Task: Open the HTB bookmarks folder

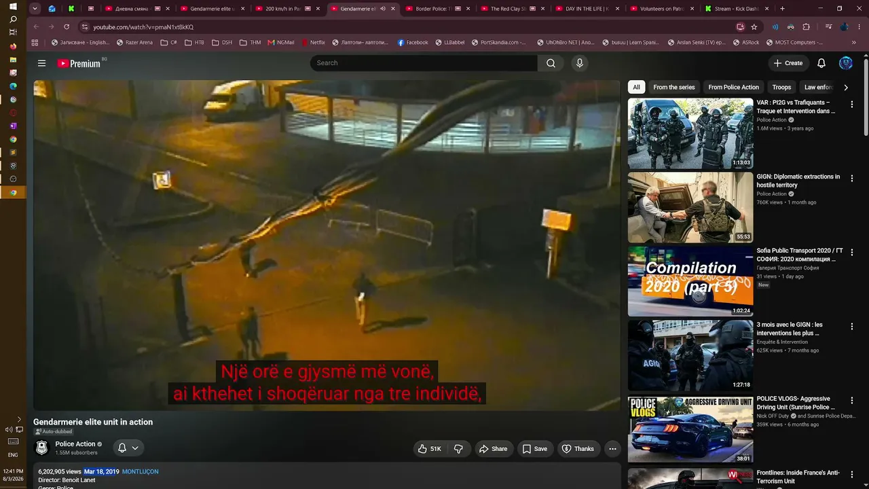Action: coord(194,42)
